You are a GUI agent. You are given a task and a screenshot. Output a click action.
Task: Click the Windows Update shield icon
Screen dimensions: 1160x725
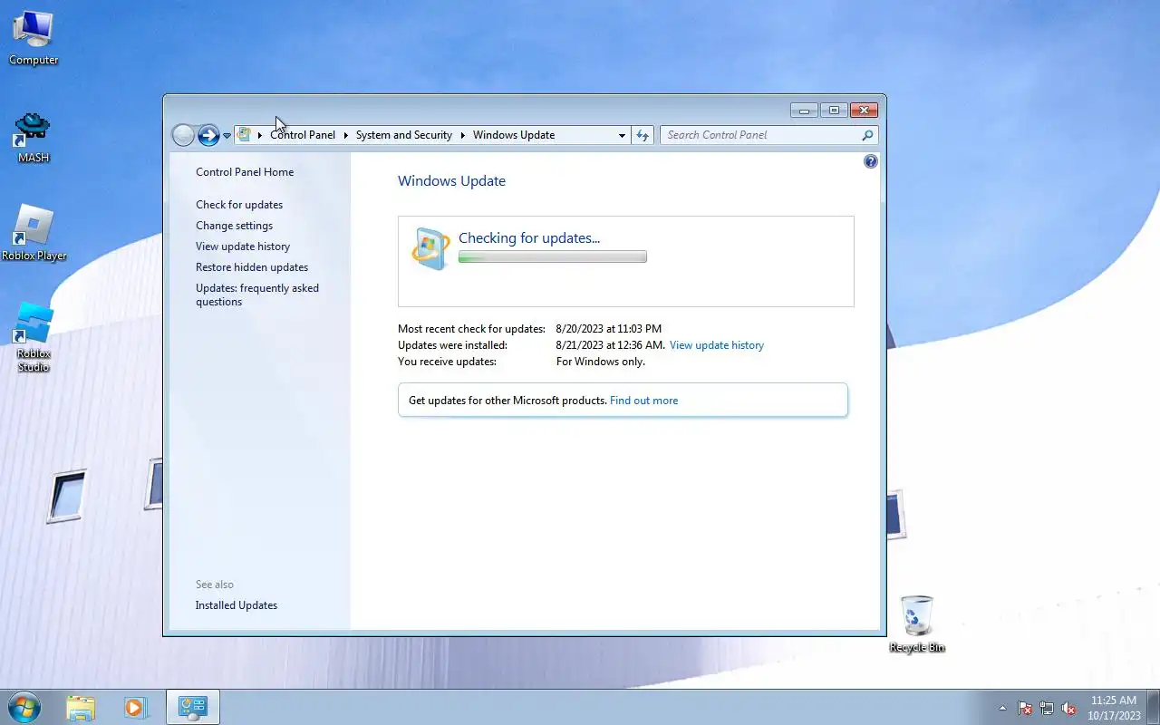coord(430,248)
